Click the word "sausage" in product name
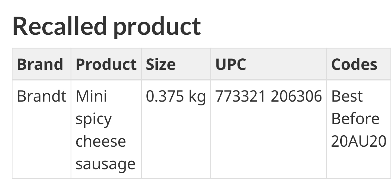 pyautogui.click(x=105, y=164)
